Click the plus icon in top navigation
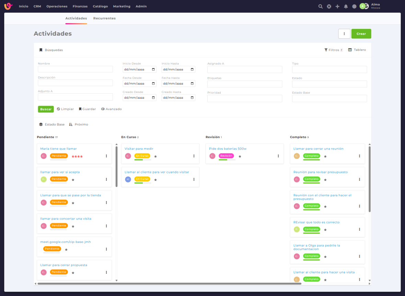Screen dimensions: 405x296 (337, 7)
